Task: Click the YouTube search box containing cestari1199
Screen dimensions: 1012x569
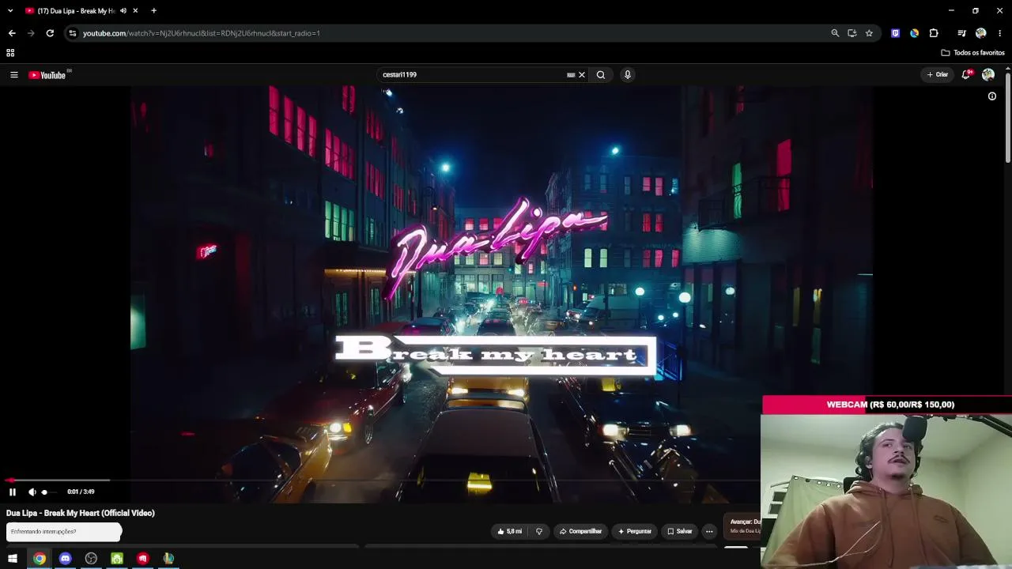Action: pyautogui.click(x=472, y=75)
